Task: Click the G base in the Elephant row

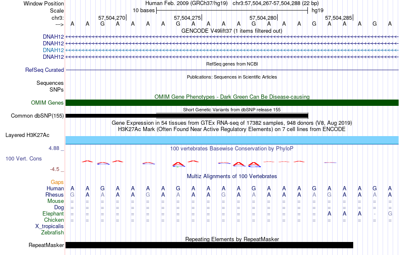Action: [390, 214]
